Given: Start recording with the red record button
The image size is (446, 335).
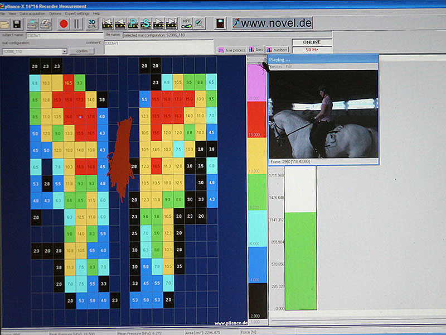Looking at the screenshot, I should click(64, 24).
